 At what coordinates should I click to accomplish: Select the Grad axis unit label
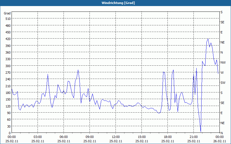pos(7,13)
